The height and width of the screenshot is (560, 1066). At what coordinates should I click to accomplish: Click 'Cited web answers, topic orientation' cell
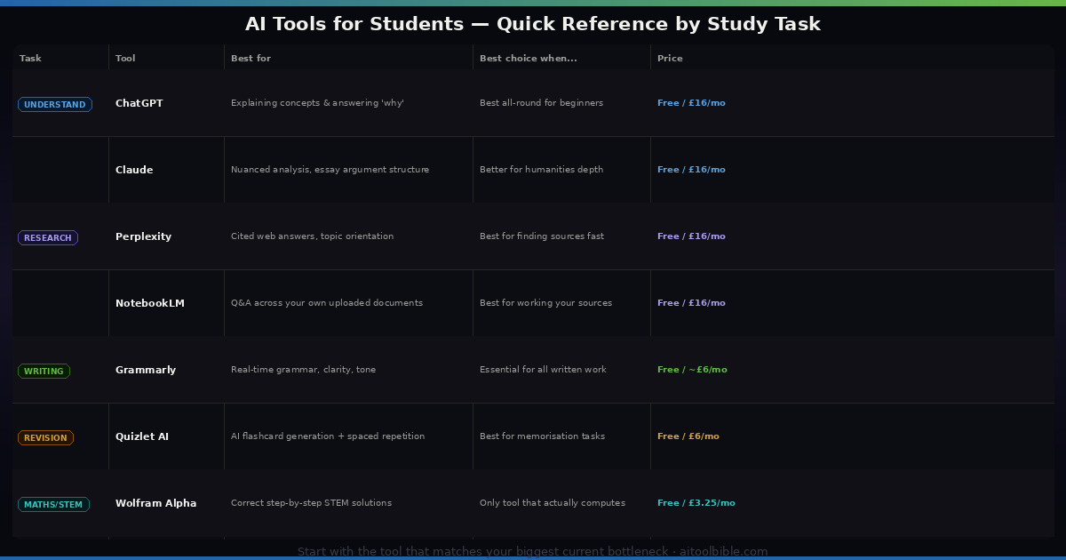[x=312, y=236]
